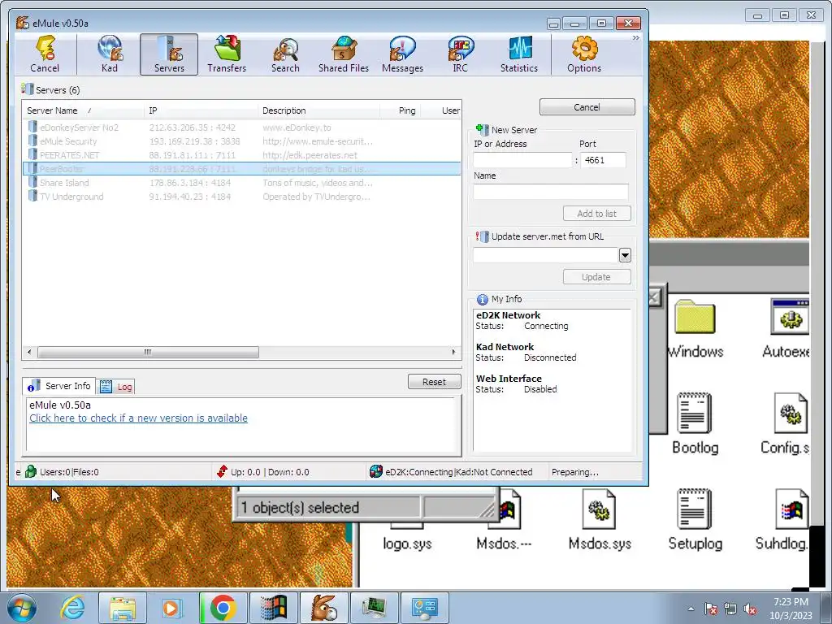Select the Config.sys file icon
This screenshot has width=832, height=624.
tap(786, 424)
